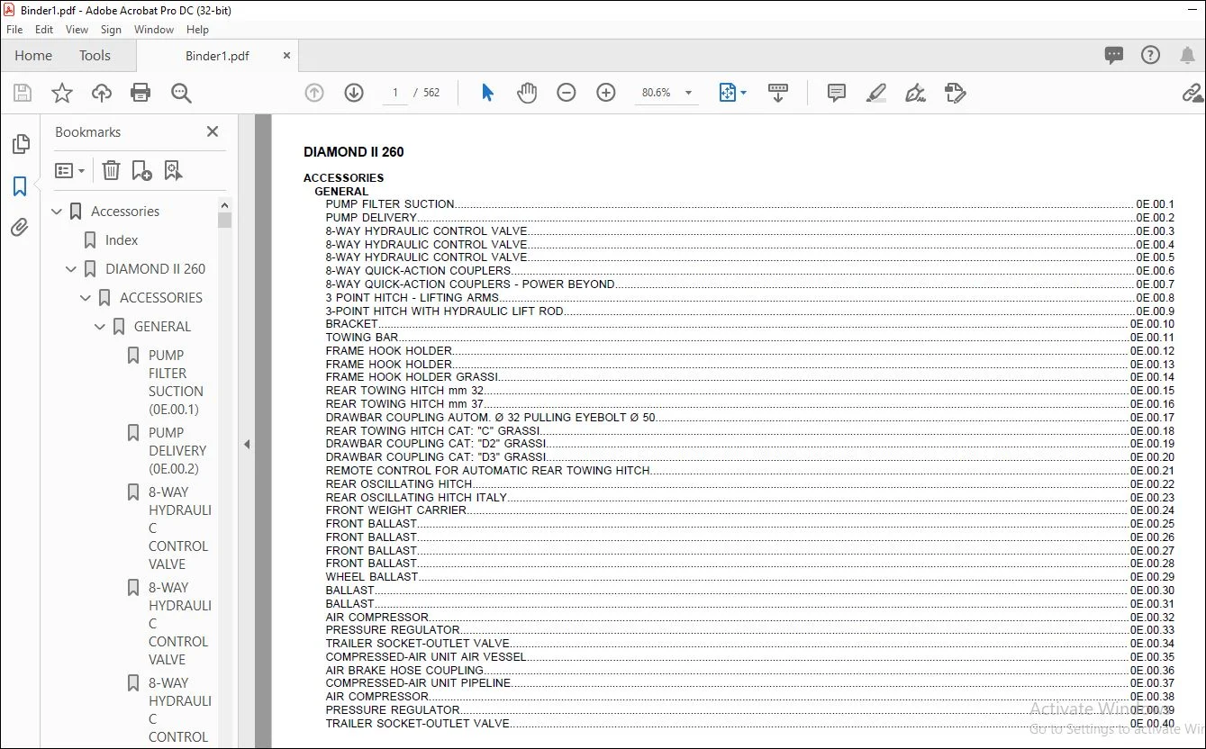Open the fit page options tool

pyautogui.click(x=732, y=93)
